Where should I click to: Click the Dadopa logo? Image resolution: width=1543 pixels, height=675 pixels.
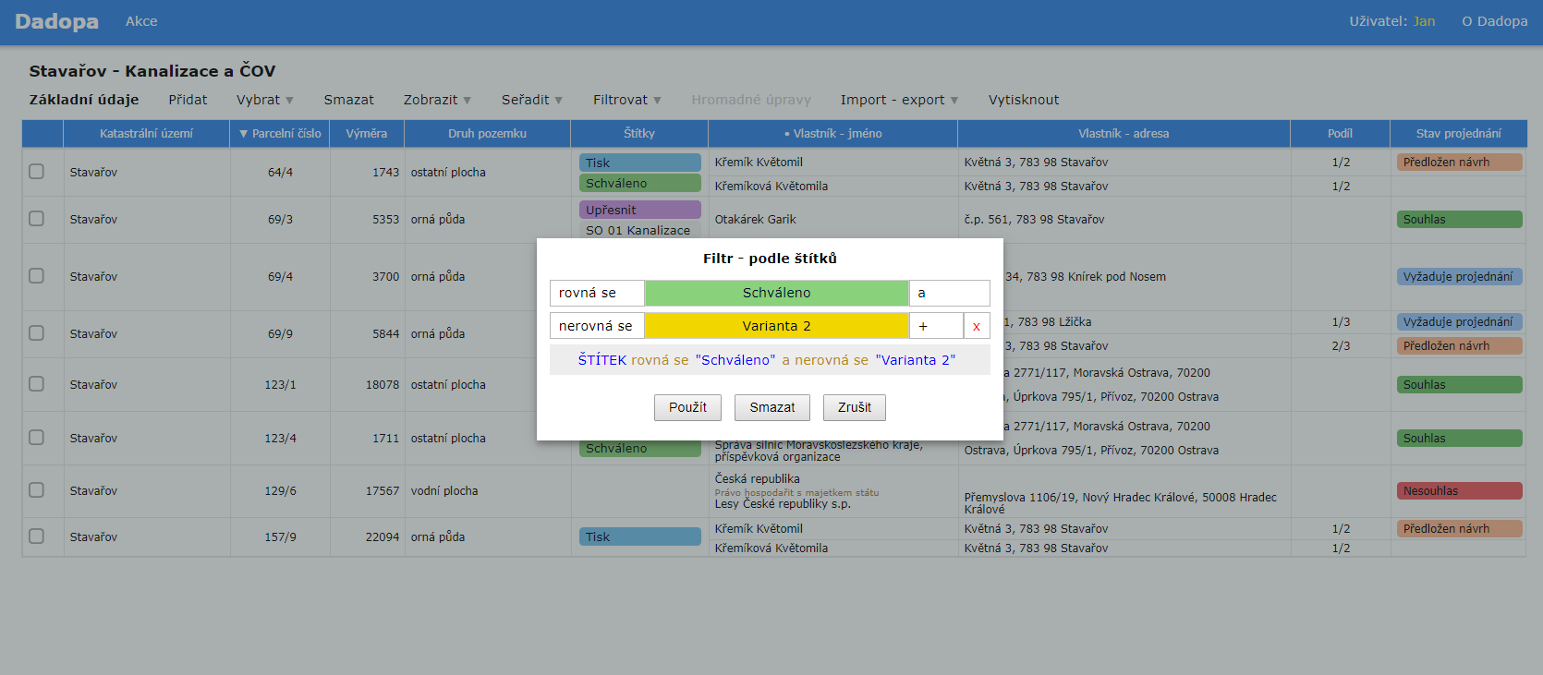(56, 21)
